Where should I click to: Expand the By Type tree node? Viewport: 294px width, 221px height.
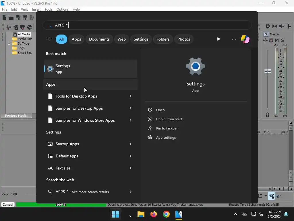[x=9, y=44]
